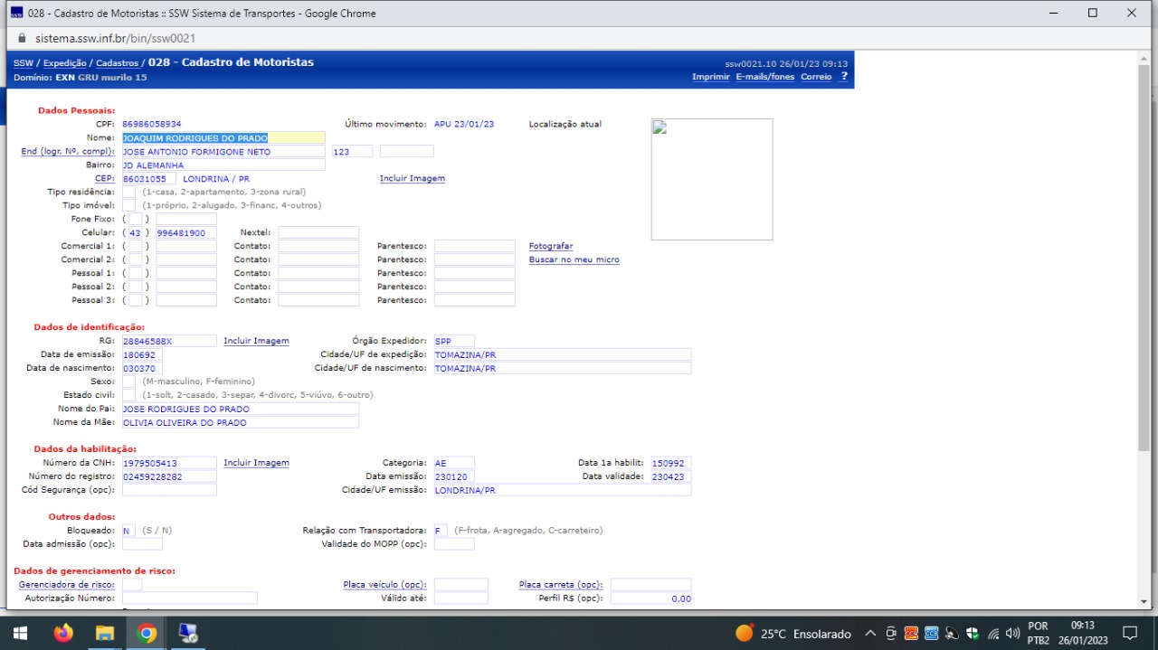This screenshot has height=650, width=1158.
Task: Click the Bloqueado S/N field
Action: point(128,531)
